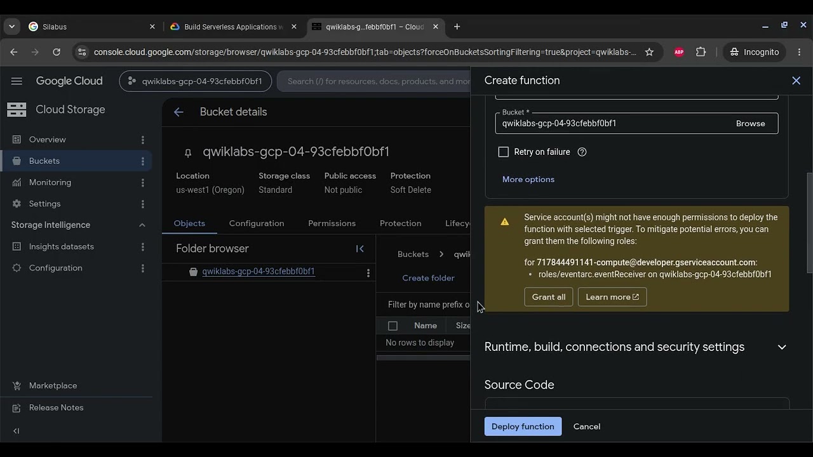Collapse the left navigation sidebar

17,431
